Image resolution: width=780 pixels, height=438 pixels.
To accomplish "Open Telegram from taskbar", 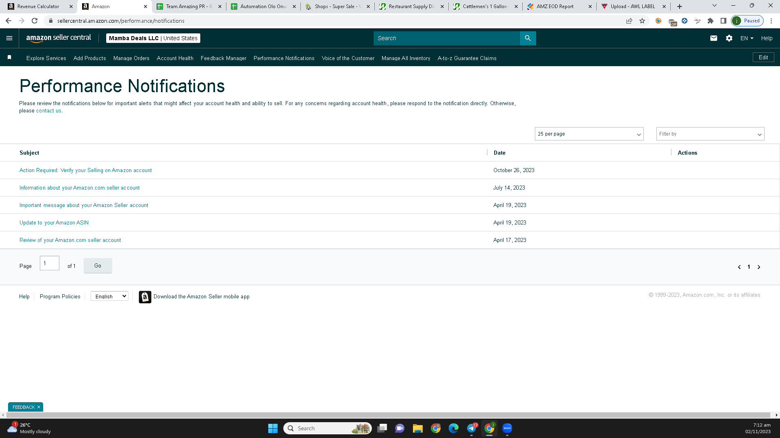I will pos(471,428).
